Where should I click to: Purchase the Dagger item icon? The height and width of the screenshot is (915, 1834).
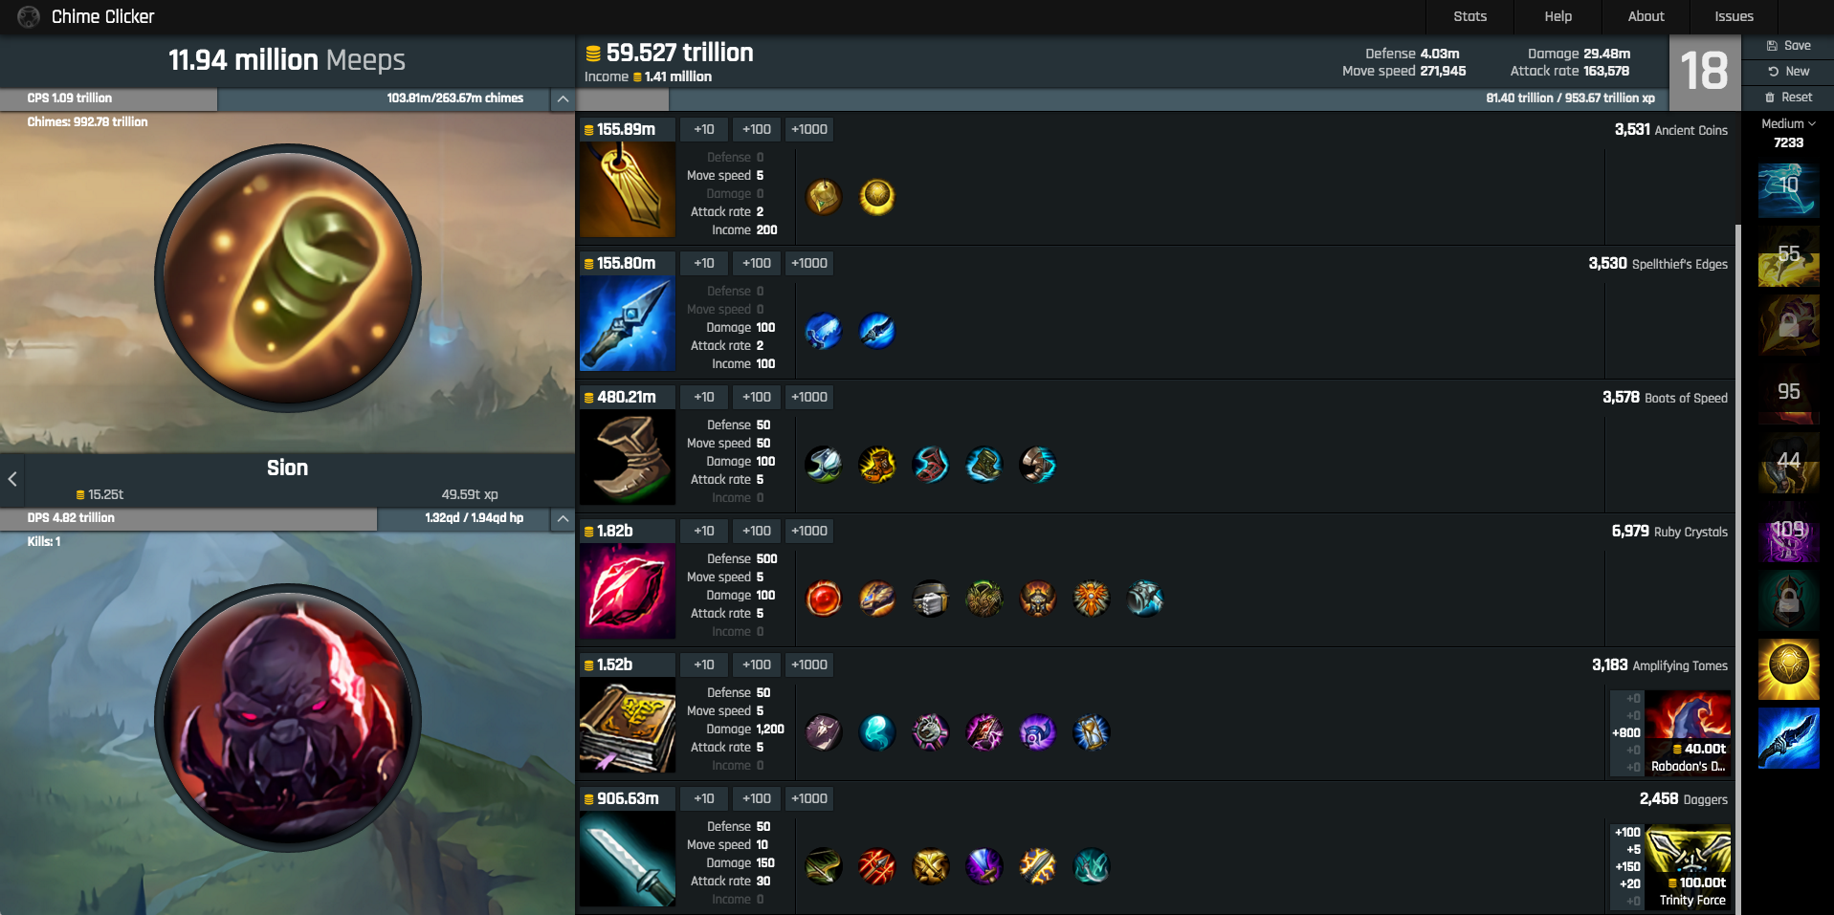tap(628, 859)
